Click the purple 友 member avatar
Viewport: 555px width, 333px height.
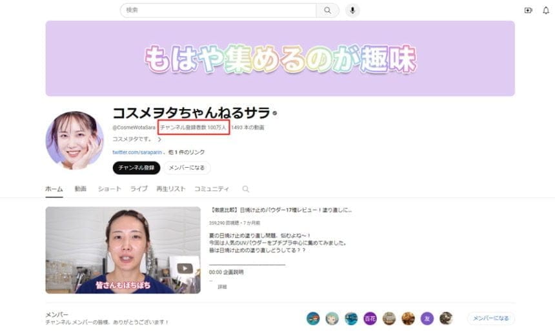[x=427, y=319]
